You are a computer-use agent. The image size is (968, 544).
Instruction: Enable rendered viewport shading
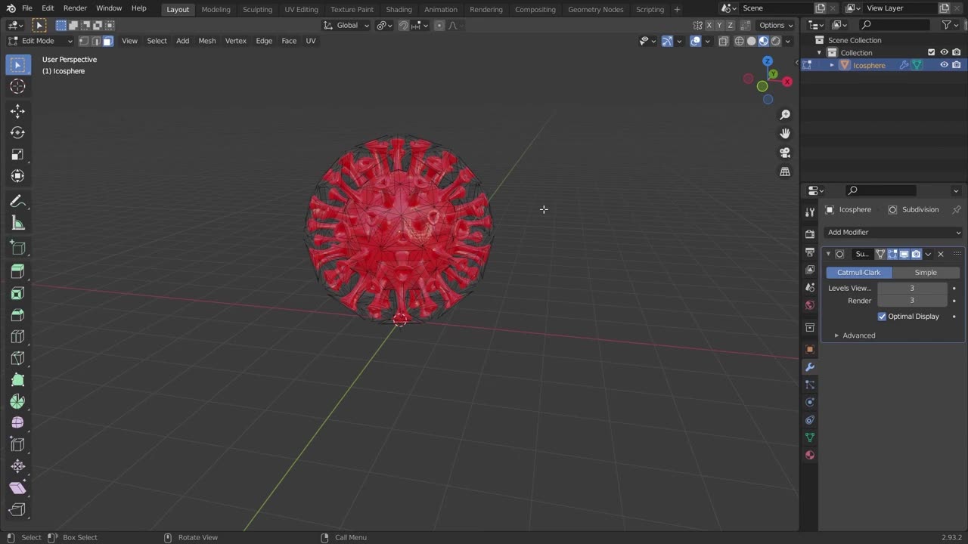coord(776,41)
